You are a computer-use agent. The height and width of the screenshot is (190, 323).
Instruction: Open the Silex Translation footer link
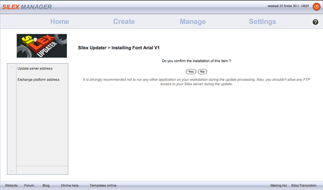(x=304, y=185)
